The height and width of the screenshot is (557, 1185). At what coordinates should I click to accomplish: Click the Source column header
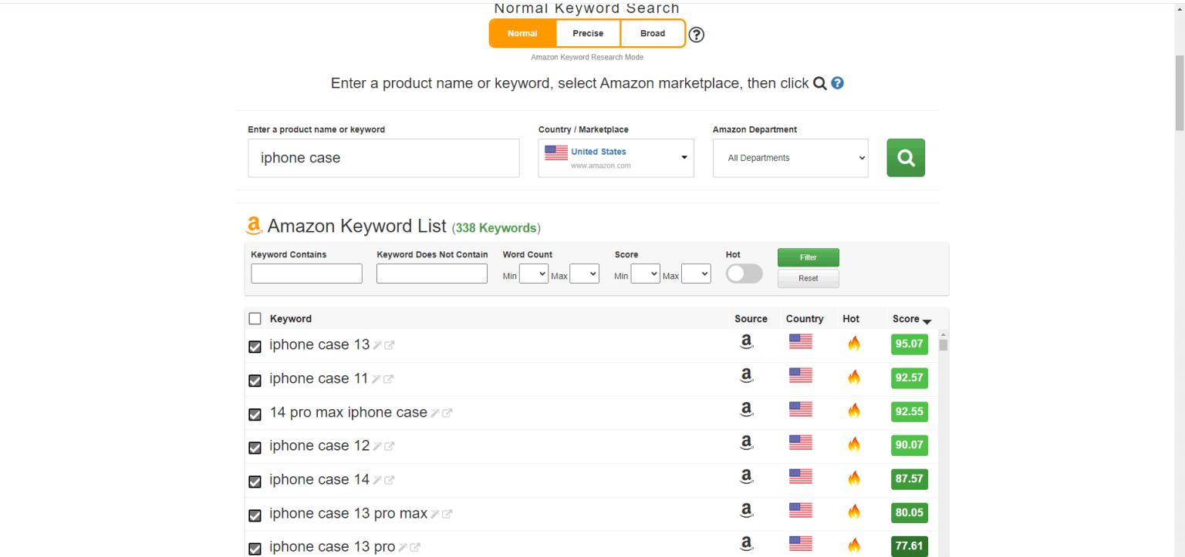pos(751,319)
